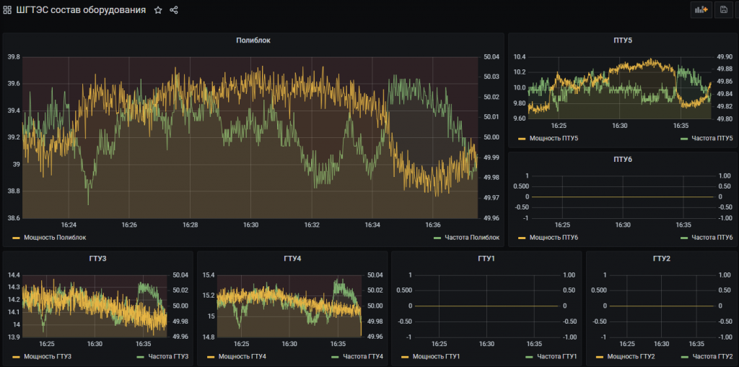739x367 pixels.
Task: Open the share dashboard icon
Action: click(x=174, y=10)
